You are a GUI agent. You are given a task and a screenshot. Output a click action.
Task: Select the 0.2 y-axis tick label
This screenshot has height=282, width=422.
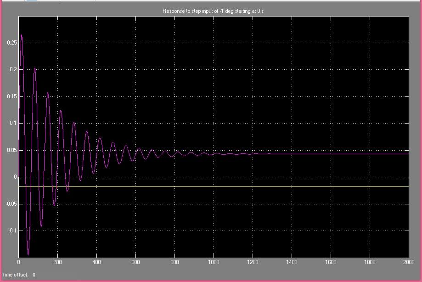click(x=13, y=69)
